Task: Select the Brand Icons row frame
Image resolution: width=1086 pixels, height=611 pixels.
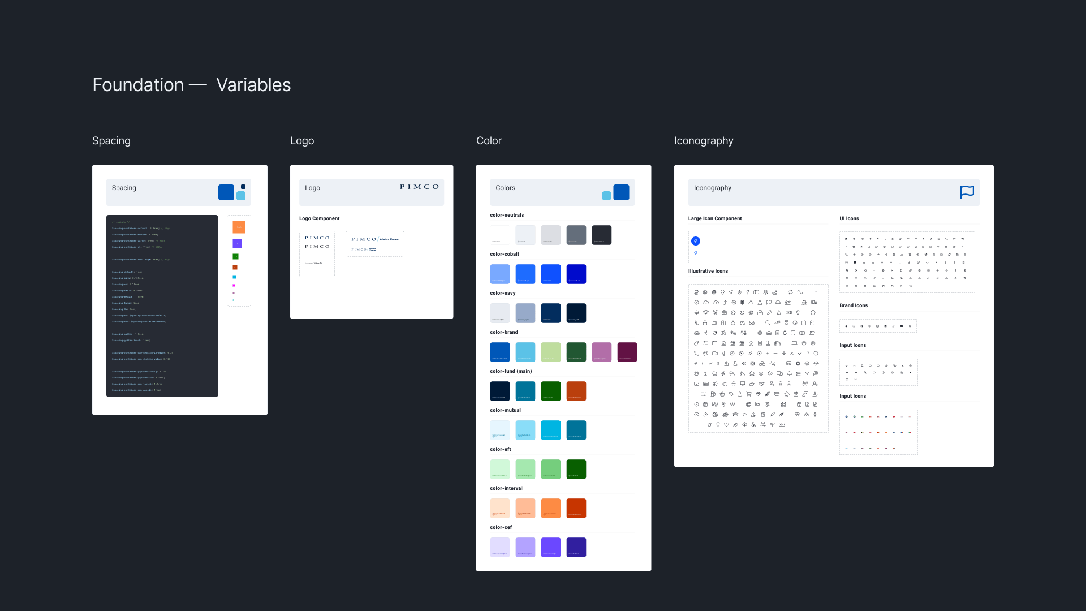Action: click(x=878, y=326)
